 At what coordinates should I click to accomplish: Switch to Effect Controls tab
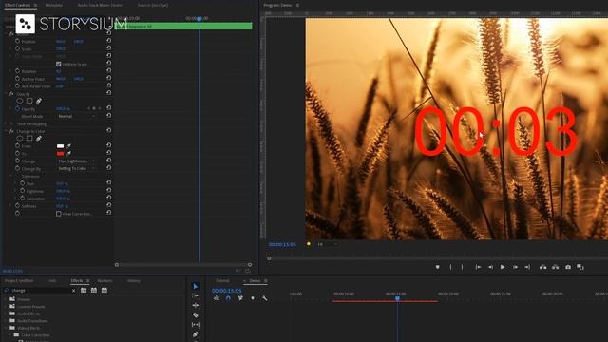[17, 5]
